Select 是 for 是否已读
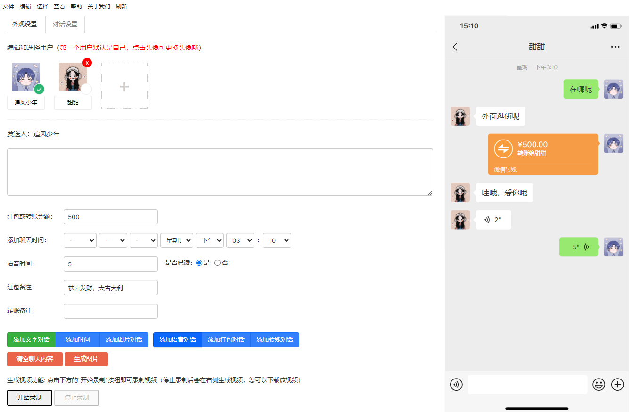This screenshot has height=412, width=632. pos(199,263)
